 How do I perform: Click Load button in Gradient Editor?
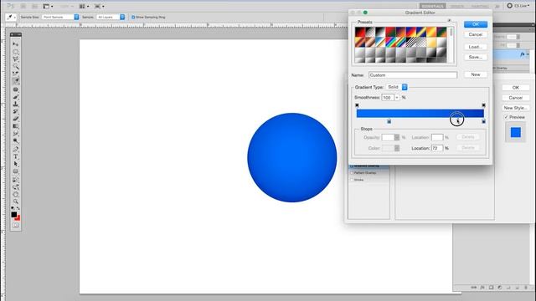pos(476,47)
